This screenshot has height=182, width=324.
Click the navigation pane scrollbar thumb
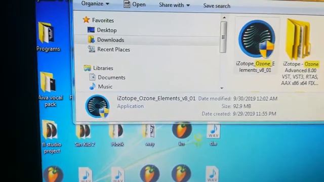[223, 37]
